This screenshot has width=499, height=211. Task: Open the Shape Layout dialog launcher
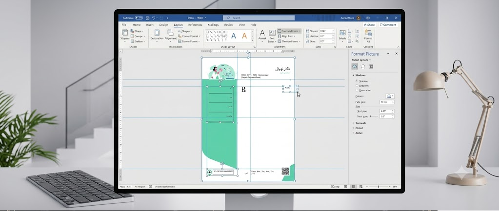pyautogui.click(x=254, y=47)
